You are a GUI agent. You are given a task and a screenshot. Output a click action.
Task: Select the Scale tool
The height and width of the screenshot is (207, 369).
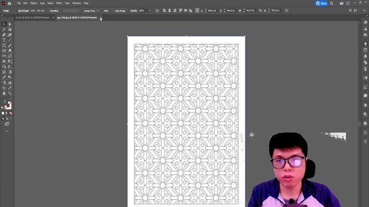tap(10, 56)
